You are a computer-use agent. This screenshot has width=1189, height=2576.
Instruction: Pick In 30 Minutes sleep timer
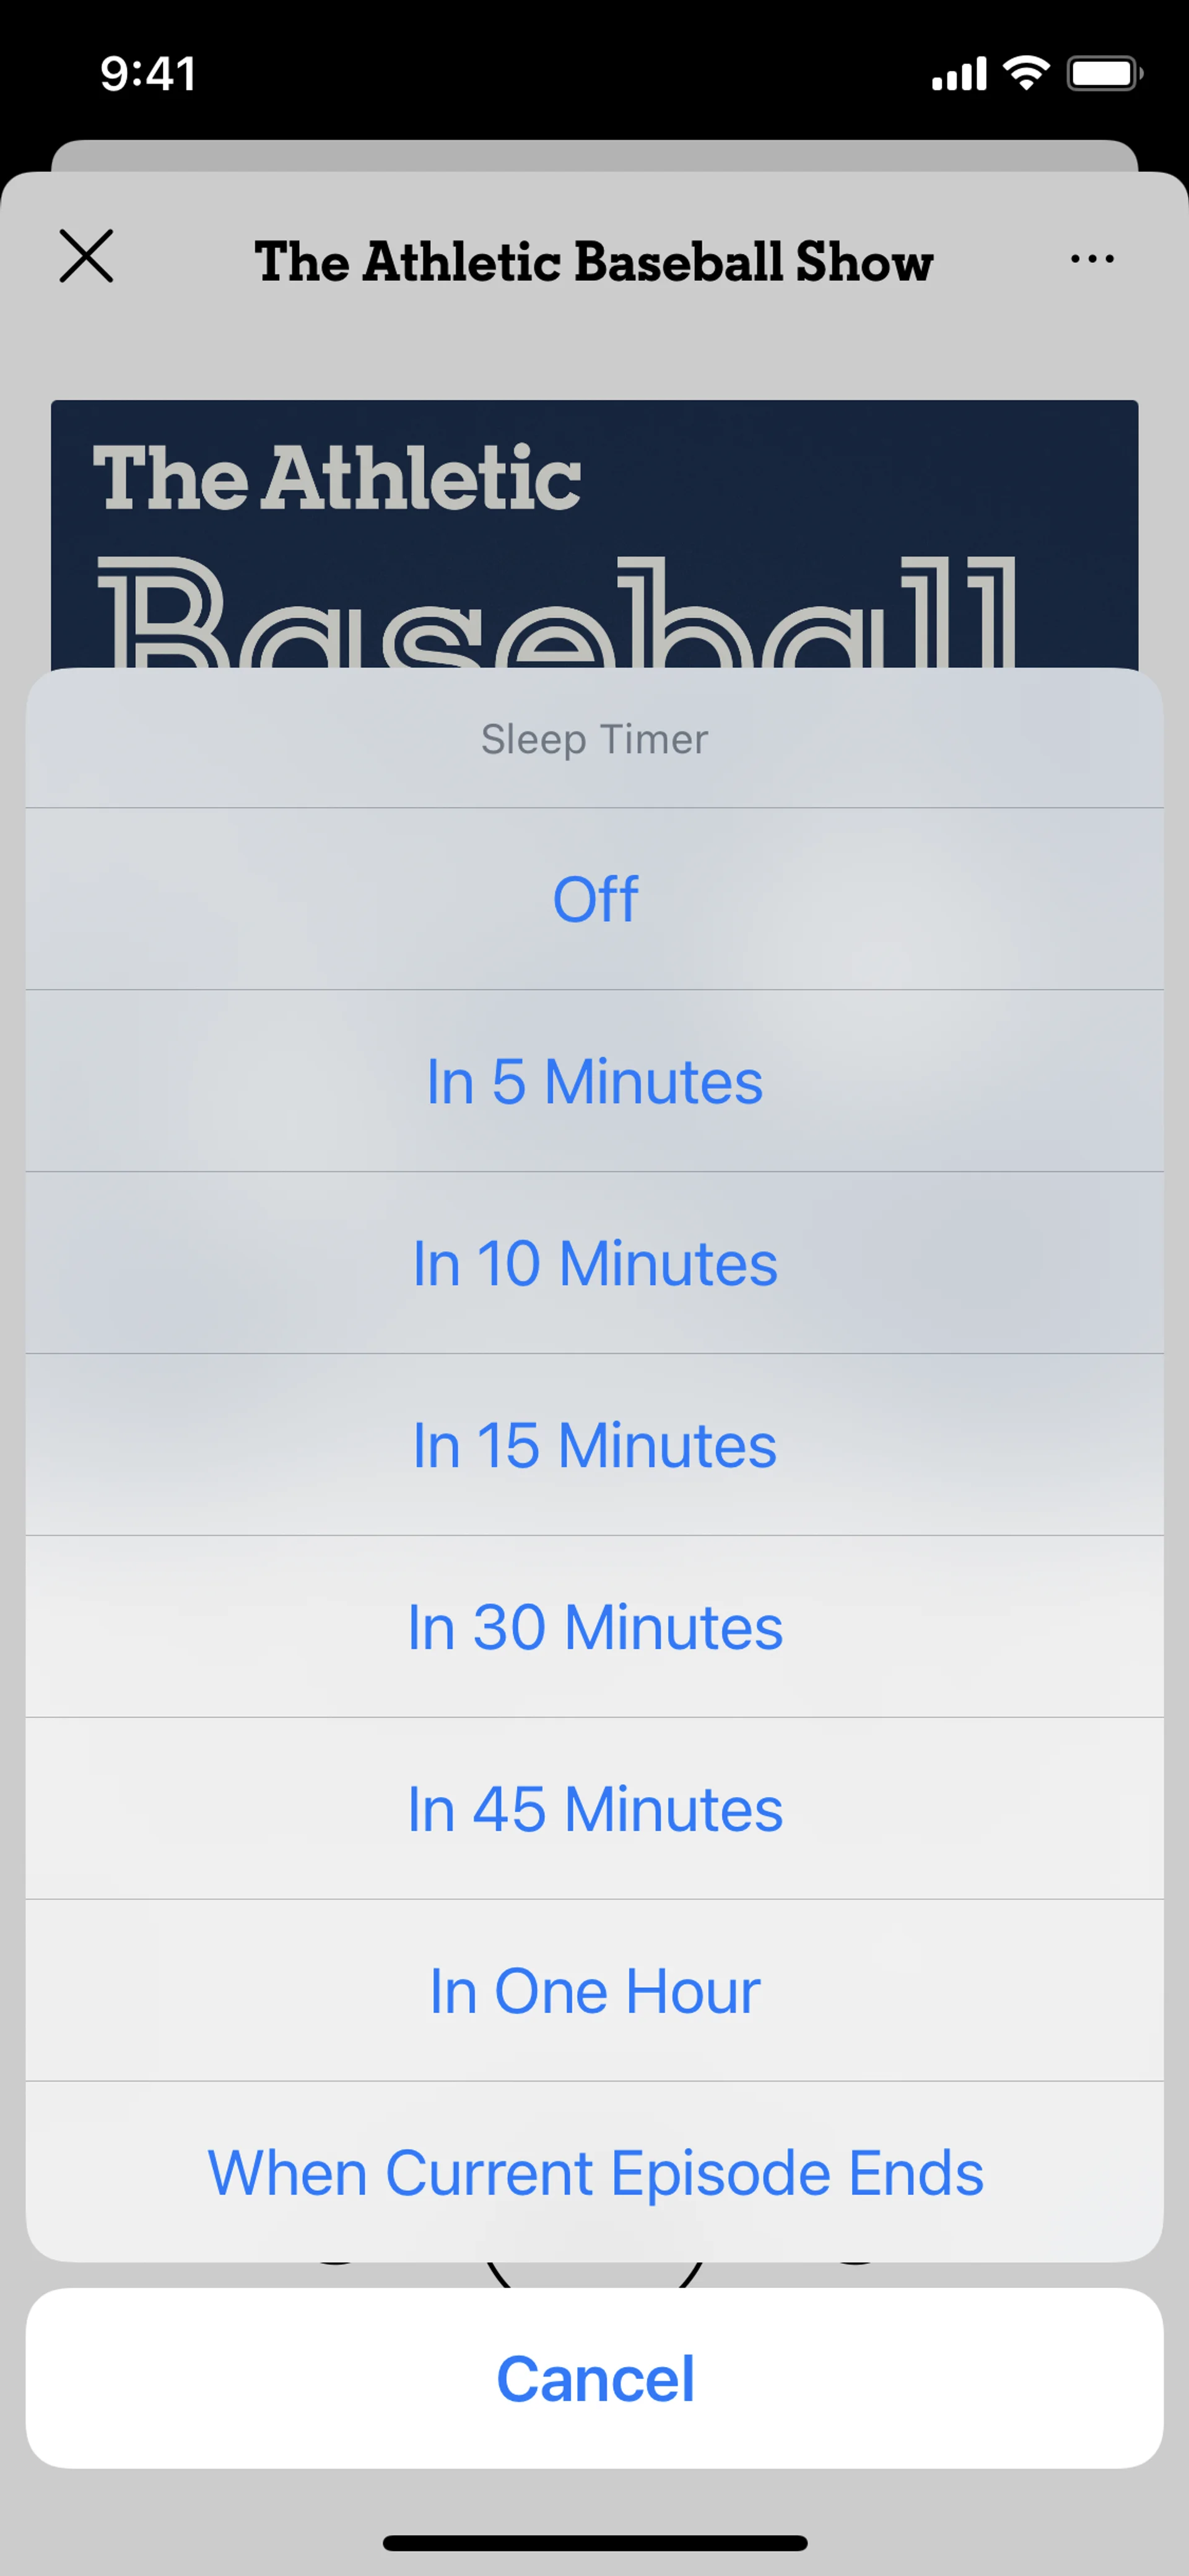click(x=594, y=1627)
